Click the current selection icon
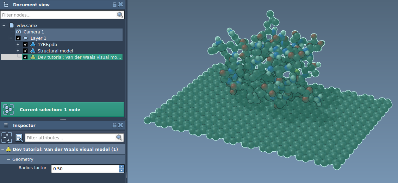The height and width of the screenshot is (183, 398). click(8, 109)
